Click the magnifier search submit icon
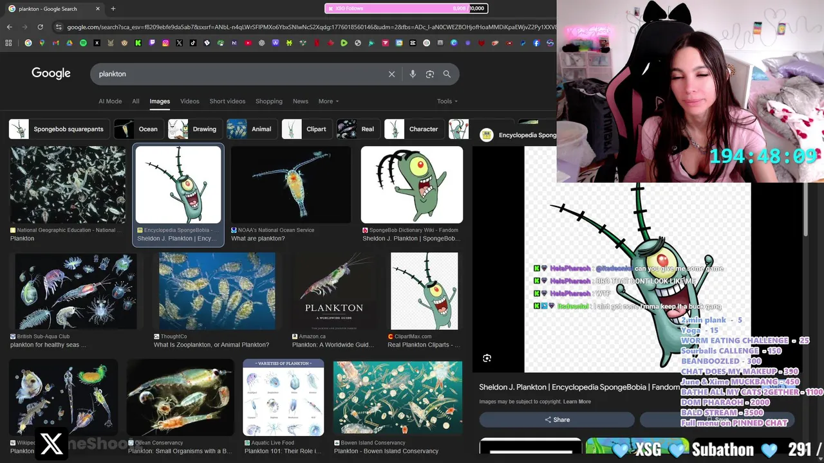This screenshot has width=824, height=463. coord(447,74)
